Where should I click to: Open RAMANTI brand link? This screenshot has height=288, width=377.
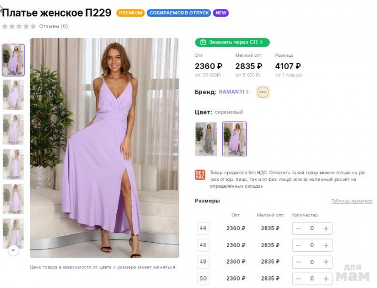point(234,92)
